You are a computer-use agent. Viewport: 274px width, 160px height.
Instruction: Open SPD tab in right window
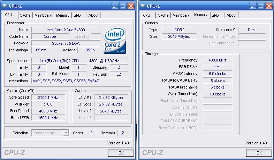tap(215, 15)
